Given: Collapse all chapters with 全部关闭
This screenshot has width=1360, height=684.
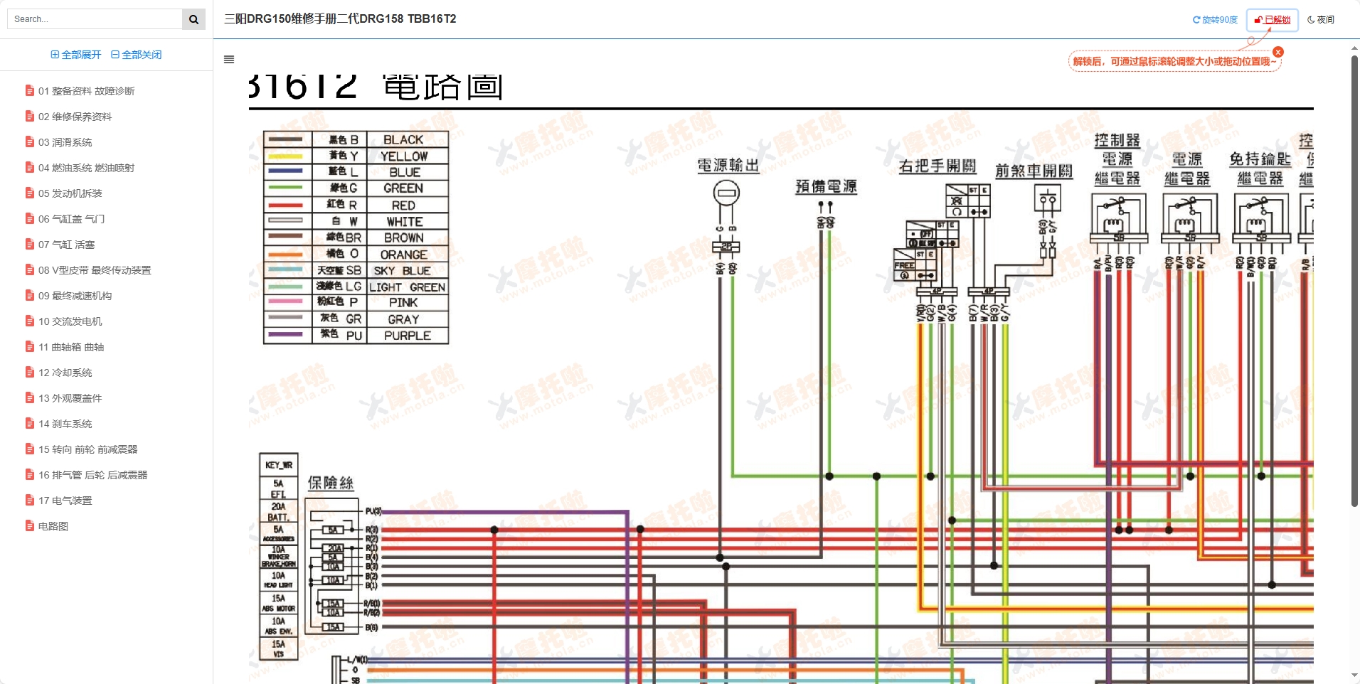Looking at the screenshot, I should (136, 55).
